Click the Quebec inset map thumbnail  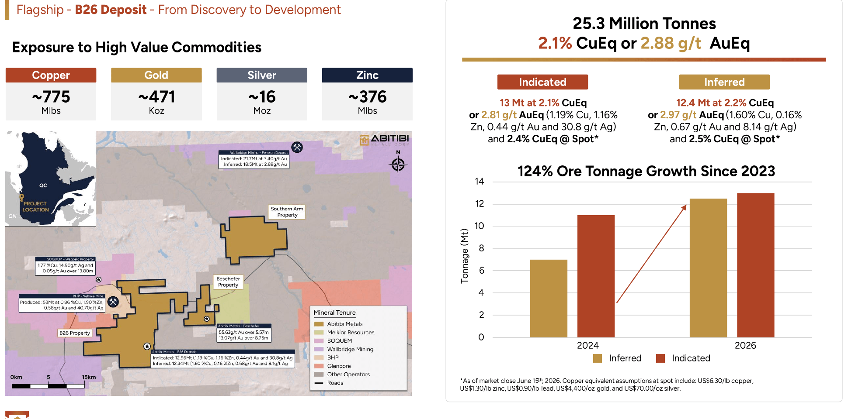(51, 179)
